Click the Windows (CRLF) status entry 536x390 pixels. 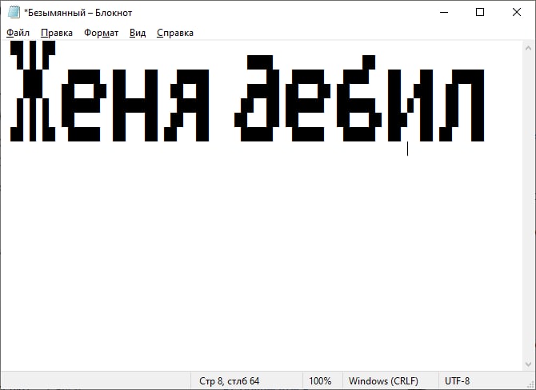383,381
